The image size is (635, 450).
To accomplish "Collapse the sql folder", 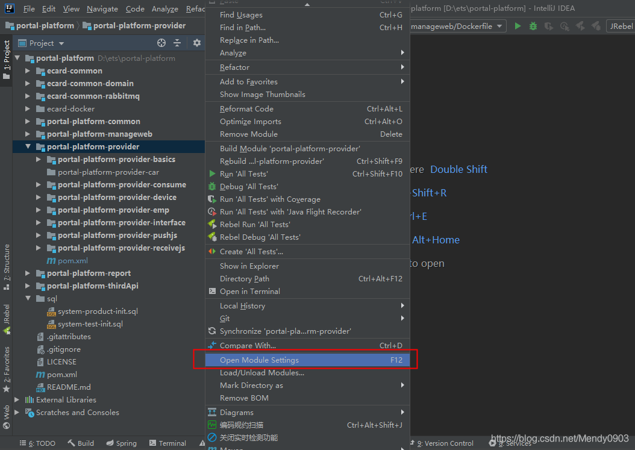I will (28, 299).
